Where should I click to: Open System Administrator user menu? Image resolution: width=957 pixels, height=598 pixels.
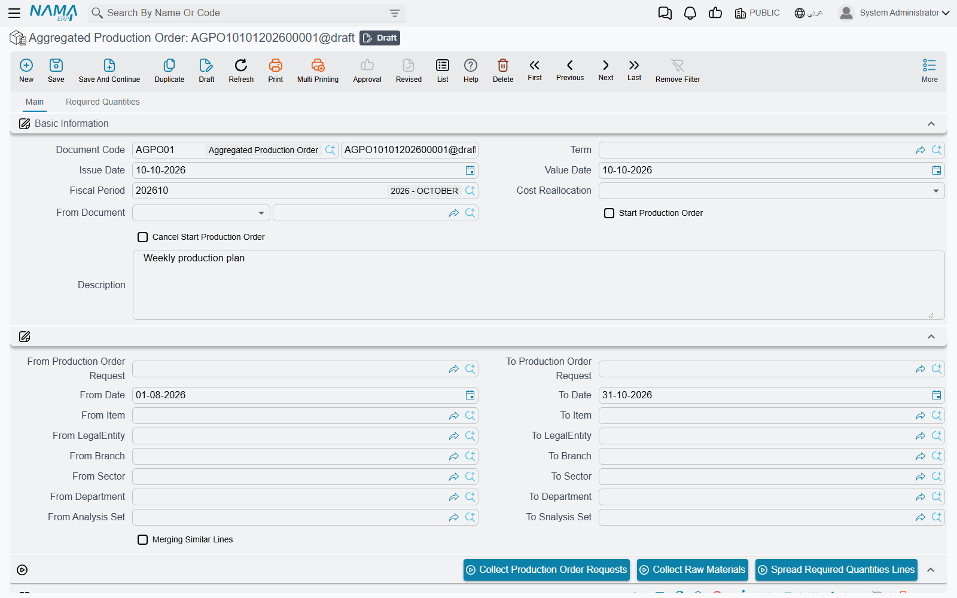pos(894,13)
